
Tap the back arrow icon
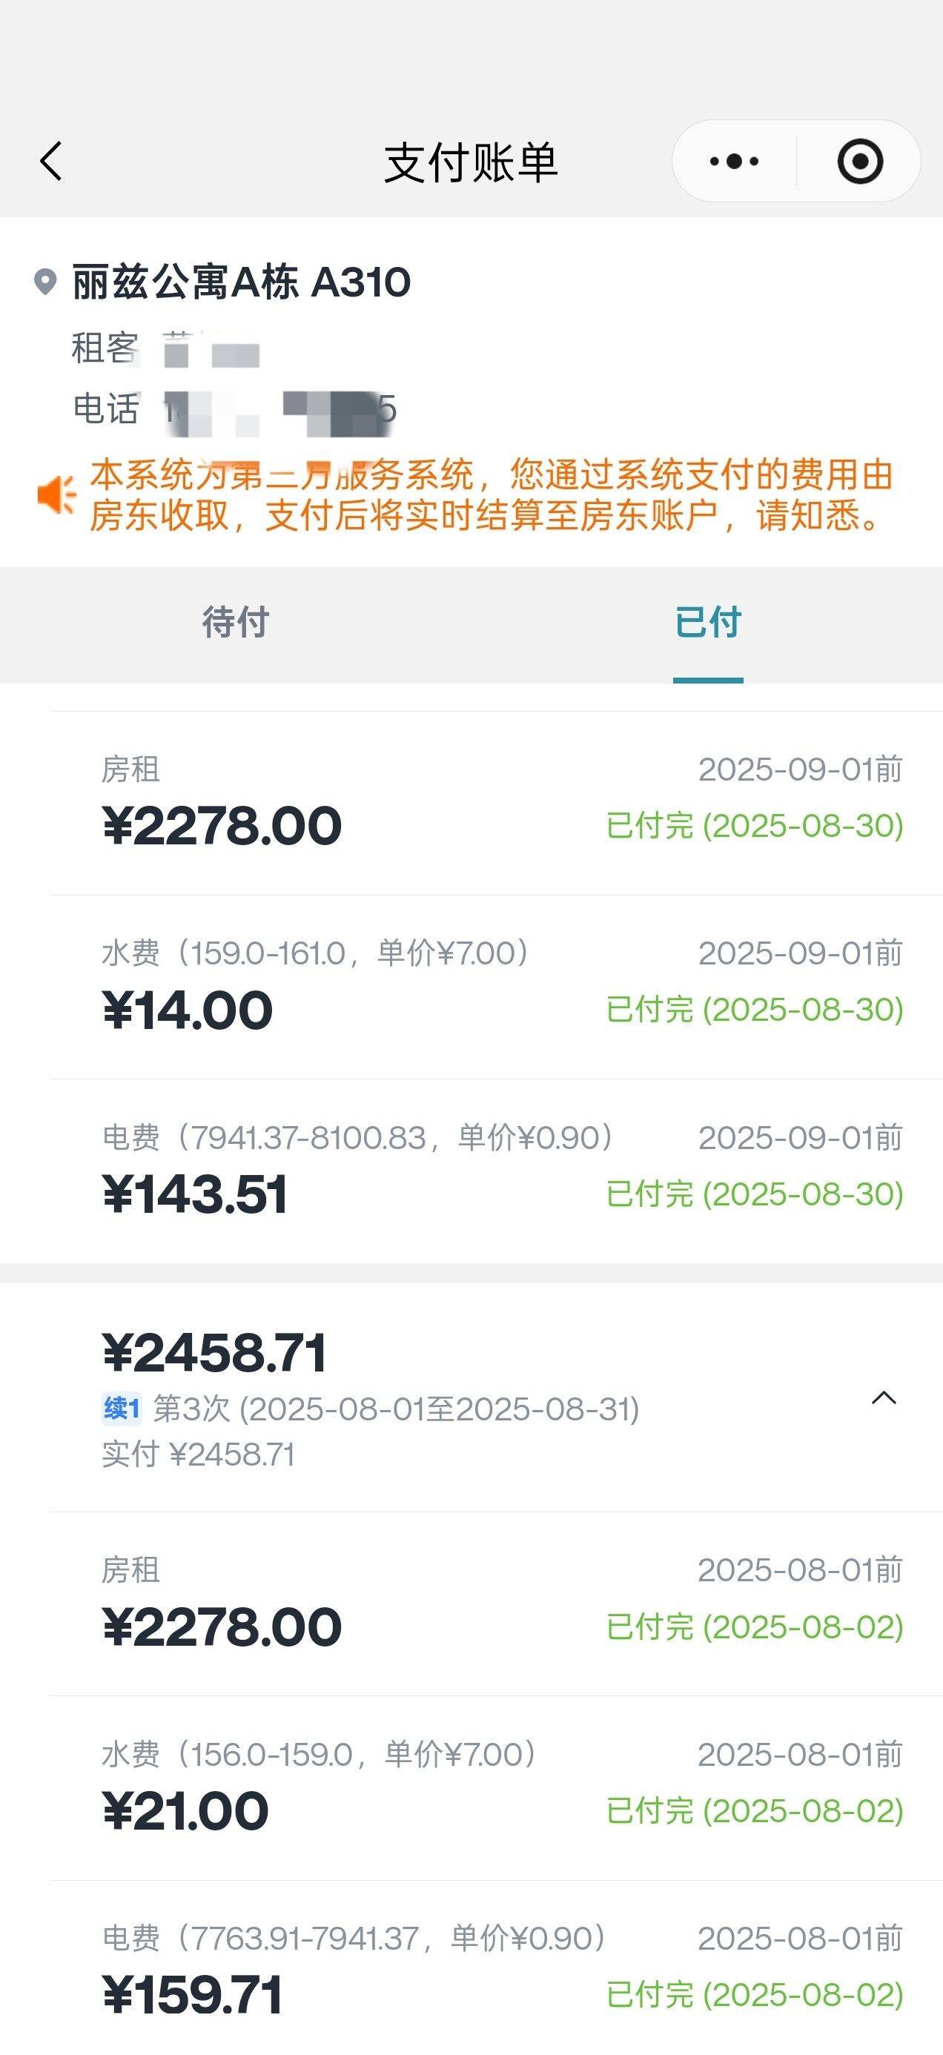click(x=51, y=161)
